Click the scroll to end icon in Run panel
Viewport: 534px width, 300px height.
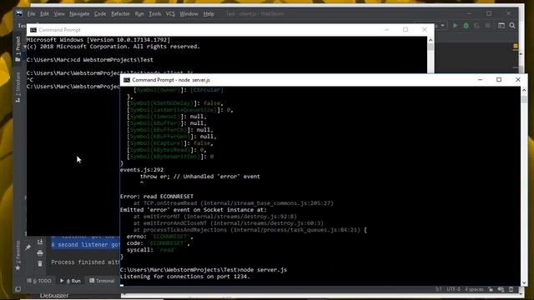pos(40,242)
